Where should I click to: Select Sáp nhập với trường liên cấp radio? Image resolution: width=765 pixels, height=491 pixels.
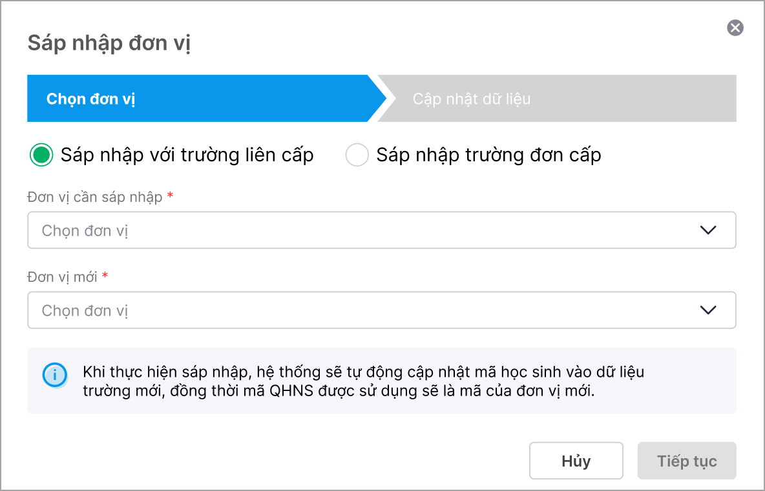point(41,155)
